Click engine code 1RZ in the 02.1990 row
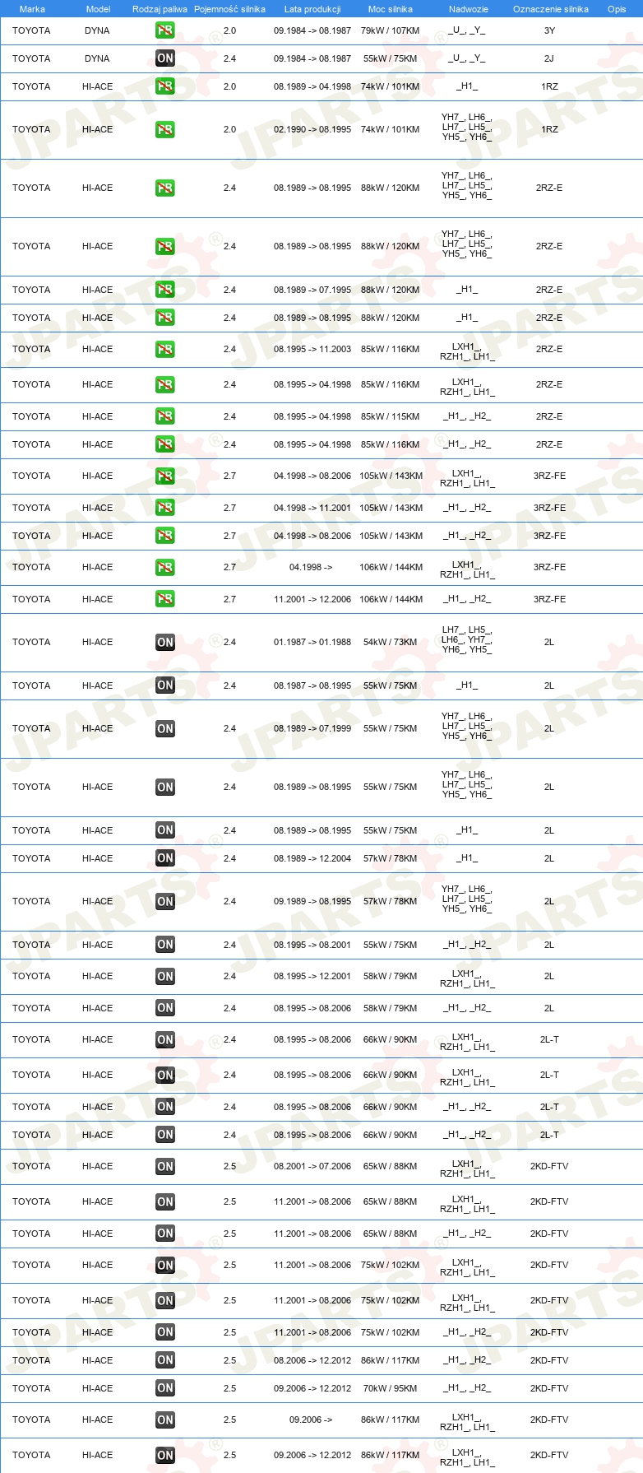The image size is (643, 1473). 549,129
